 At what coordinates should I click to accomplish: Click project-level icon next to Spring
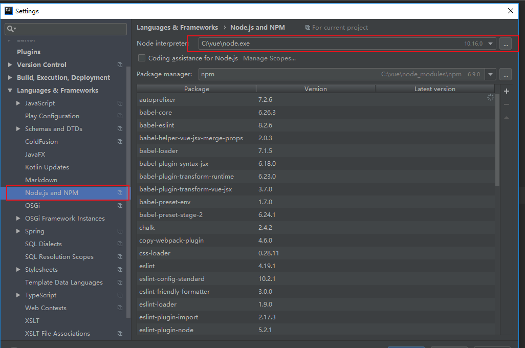pos(120,231)
